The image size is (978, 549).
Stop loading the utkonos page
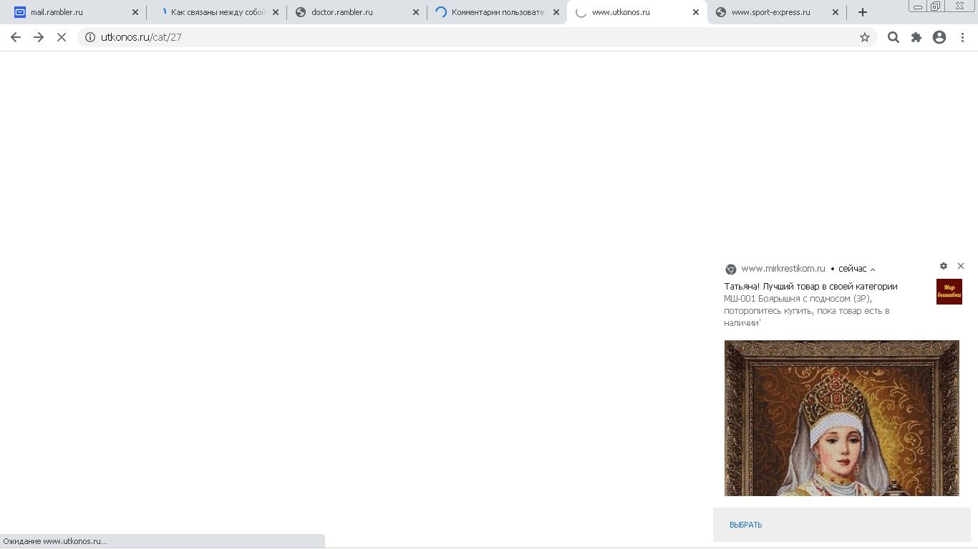click(x=62, y=37)
